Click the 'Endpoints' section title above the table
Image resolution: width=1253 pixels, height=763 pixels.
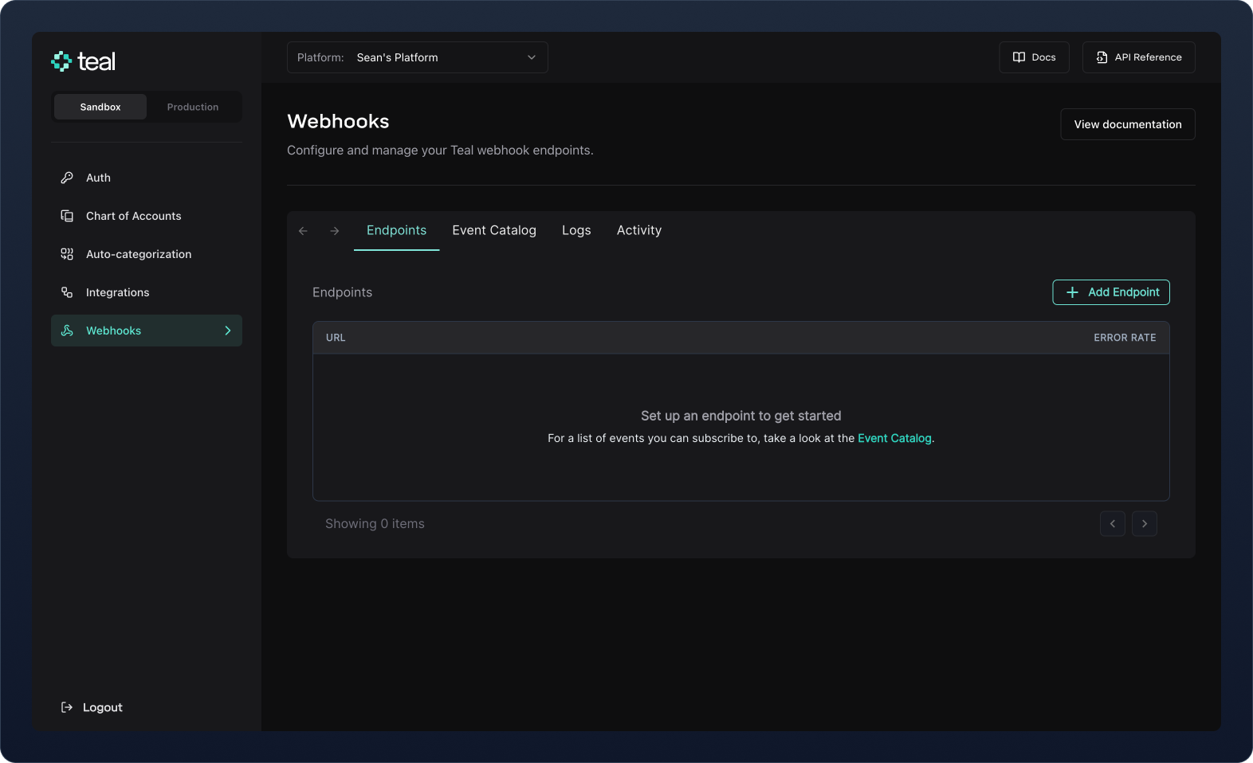(x=342, y=292)
